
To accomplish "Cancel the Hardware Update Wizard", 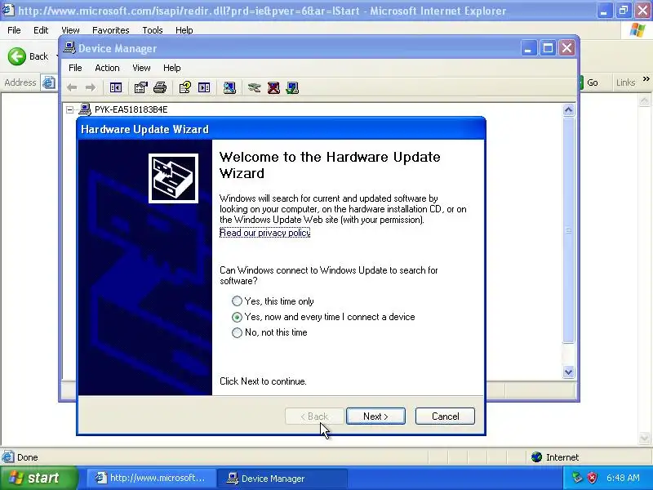I will coord(445,416).
